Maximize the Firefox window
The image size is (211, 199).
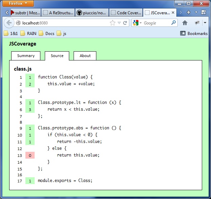click(189, 3)
